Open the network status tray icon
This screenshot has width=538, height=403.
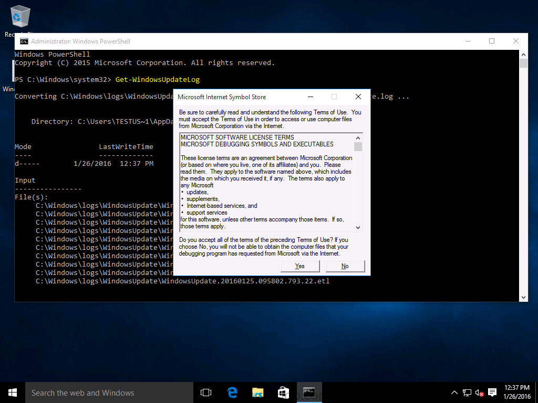(467, 393)
